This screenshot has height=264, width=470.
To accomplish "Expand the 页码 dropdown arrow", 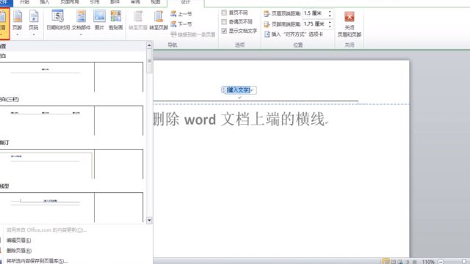I will (34, 34).
